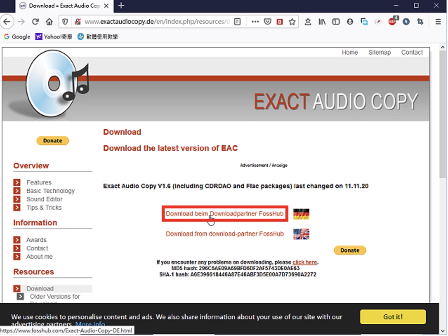448x336 pixels.
Task: Open About me page
Action: point(39,257)
